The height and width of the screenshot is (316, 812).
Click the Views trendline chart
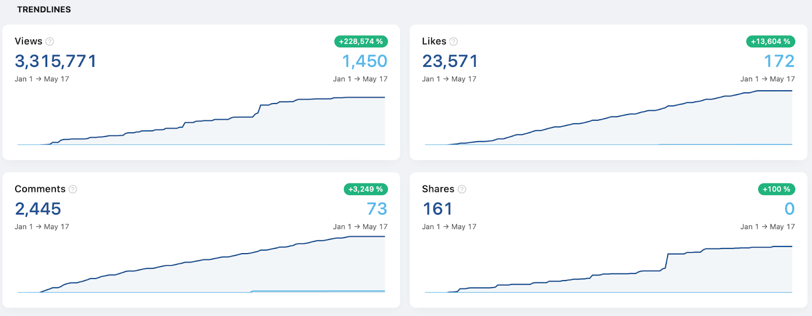point(201,121)
